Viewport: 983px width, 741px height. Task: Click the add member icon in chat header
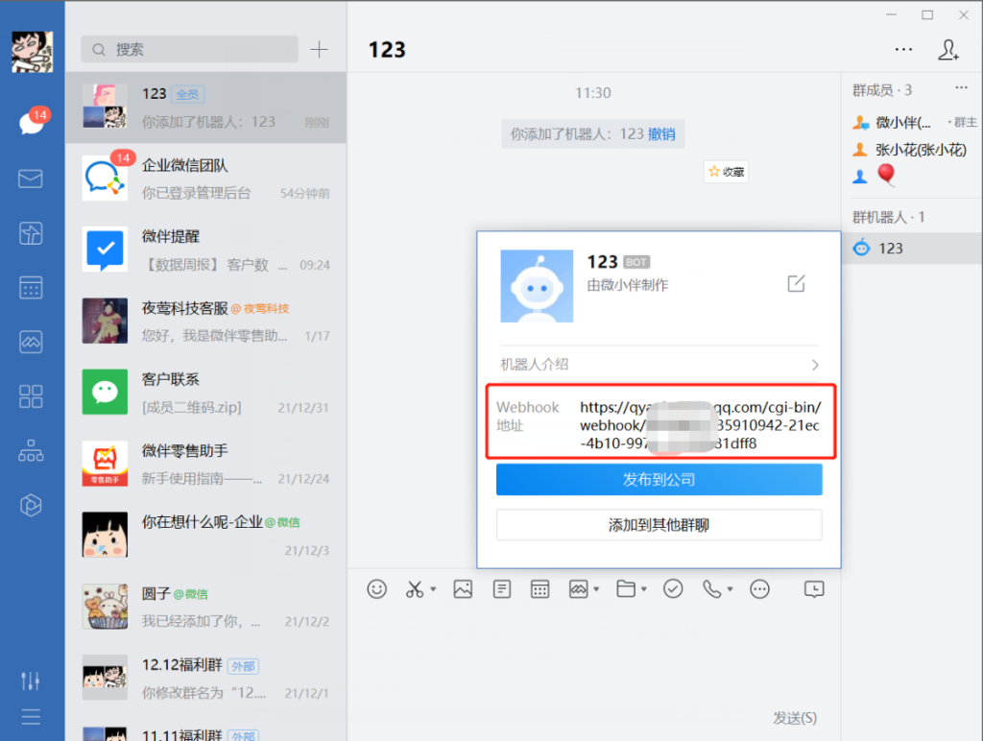click(947, 50)
